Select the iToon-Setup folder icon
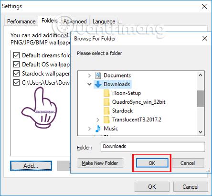 click(x=106, y=93)
